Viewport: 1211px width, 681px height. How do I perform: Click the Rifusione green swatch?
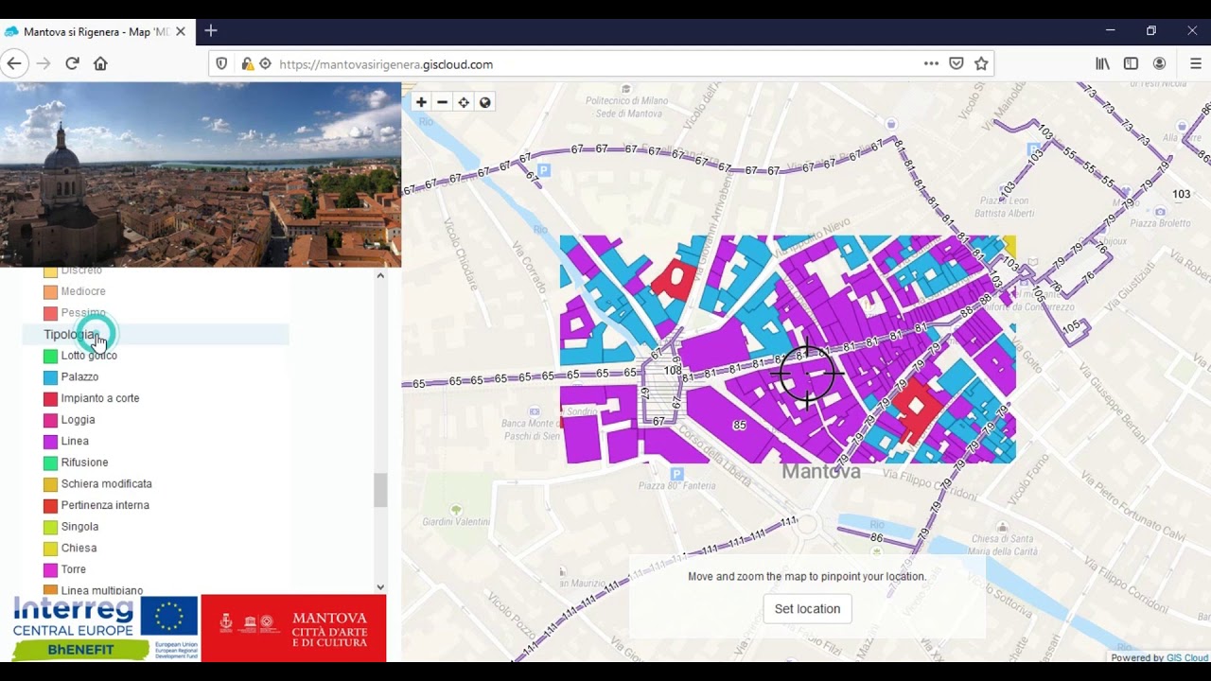(x=50, y=463)
